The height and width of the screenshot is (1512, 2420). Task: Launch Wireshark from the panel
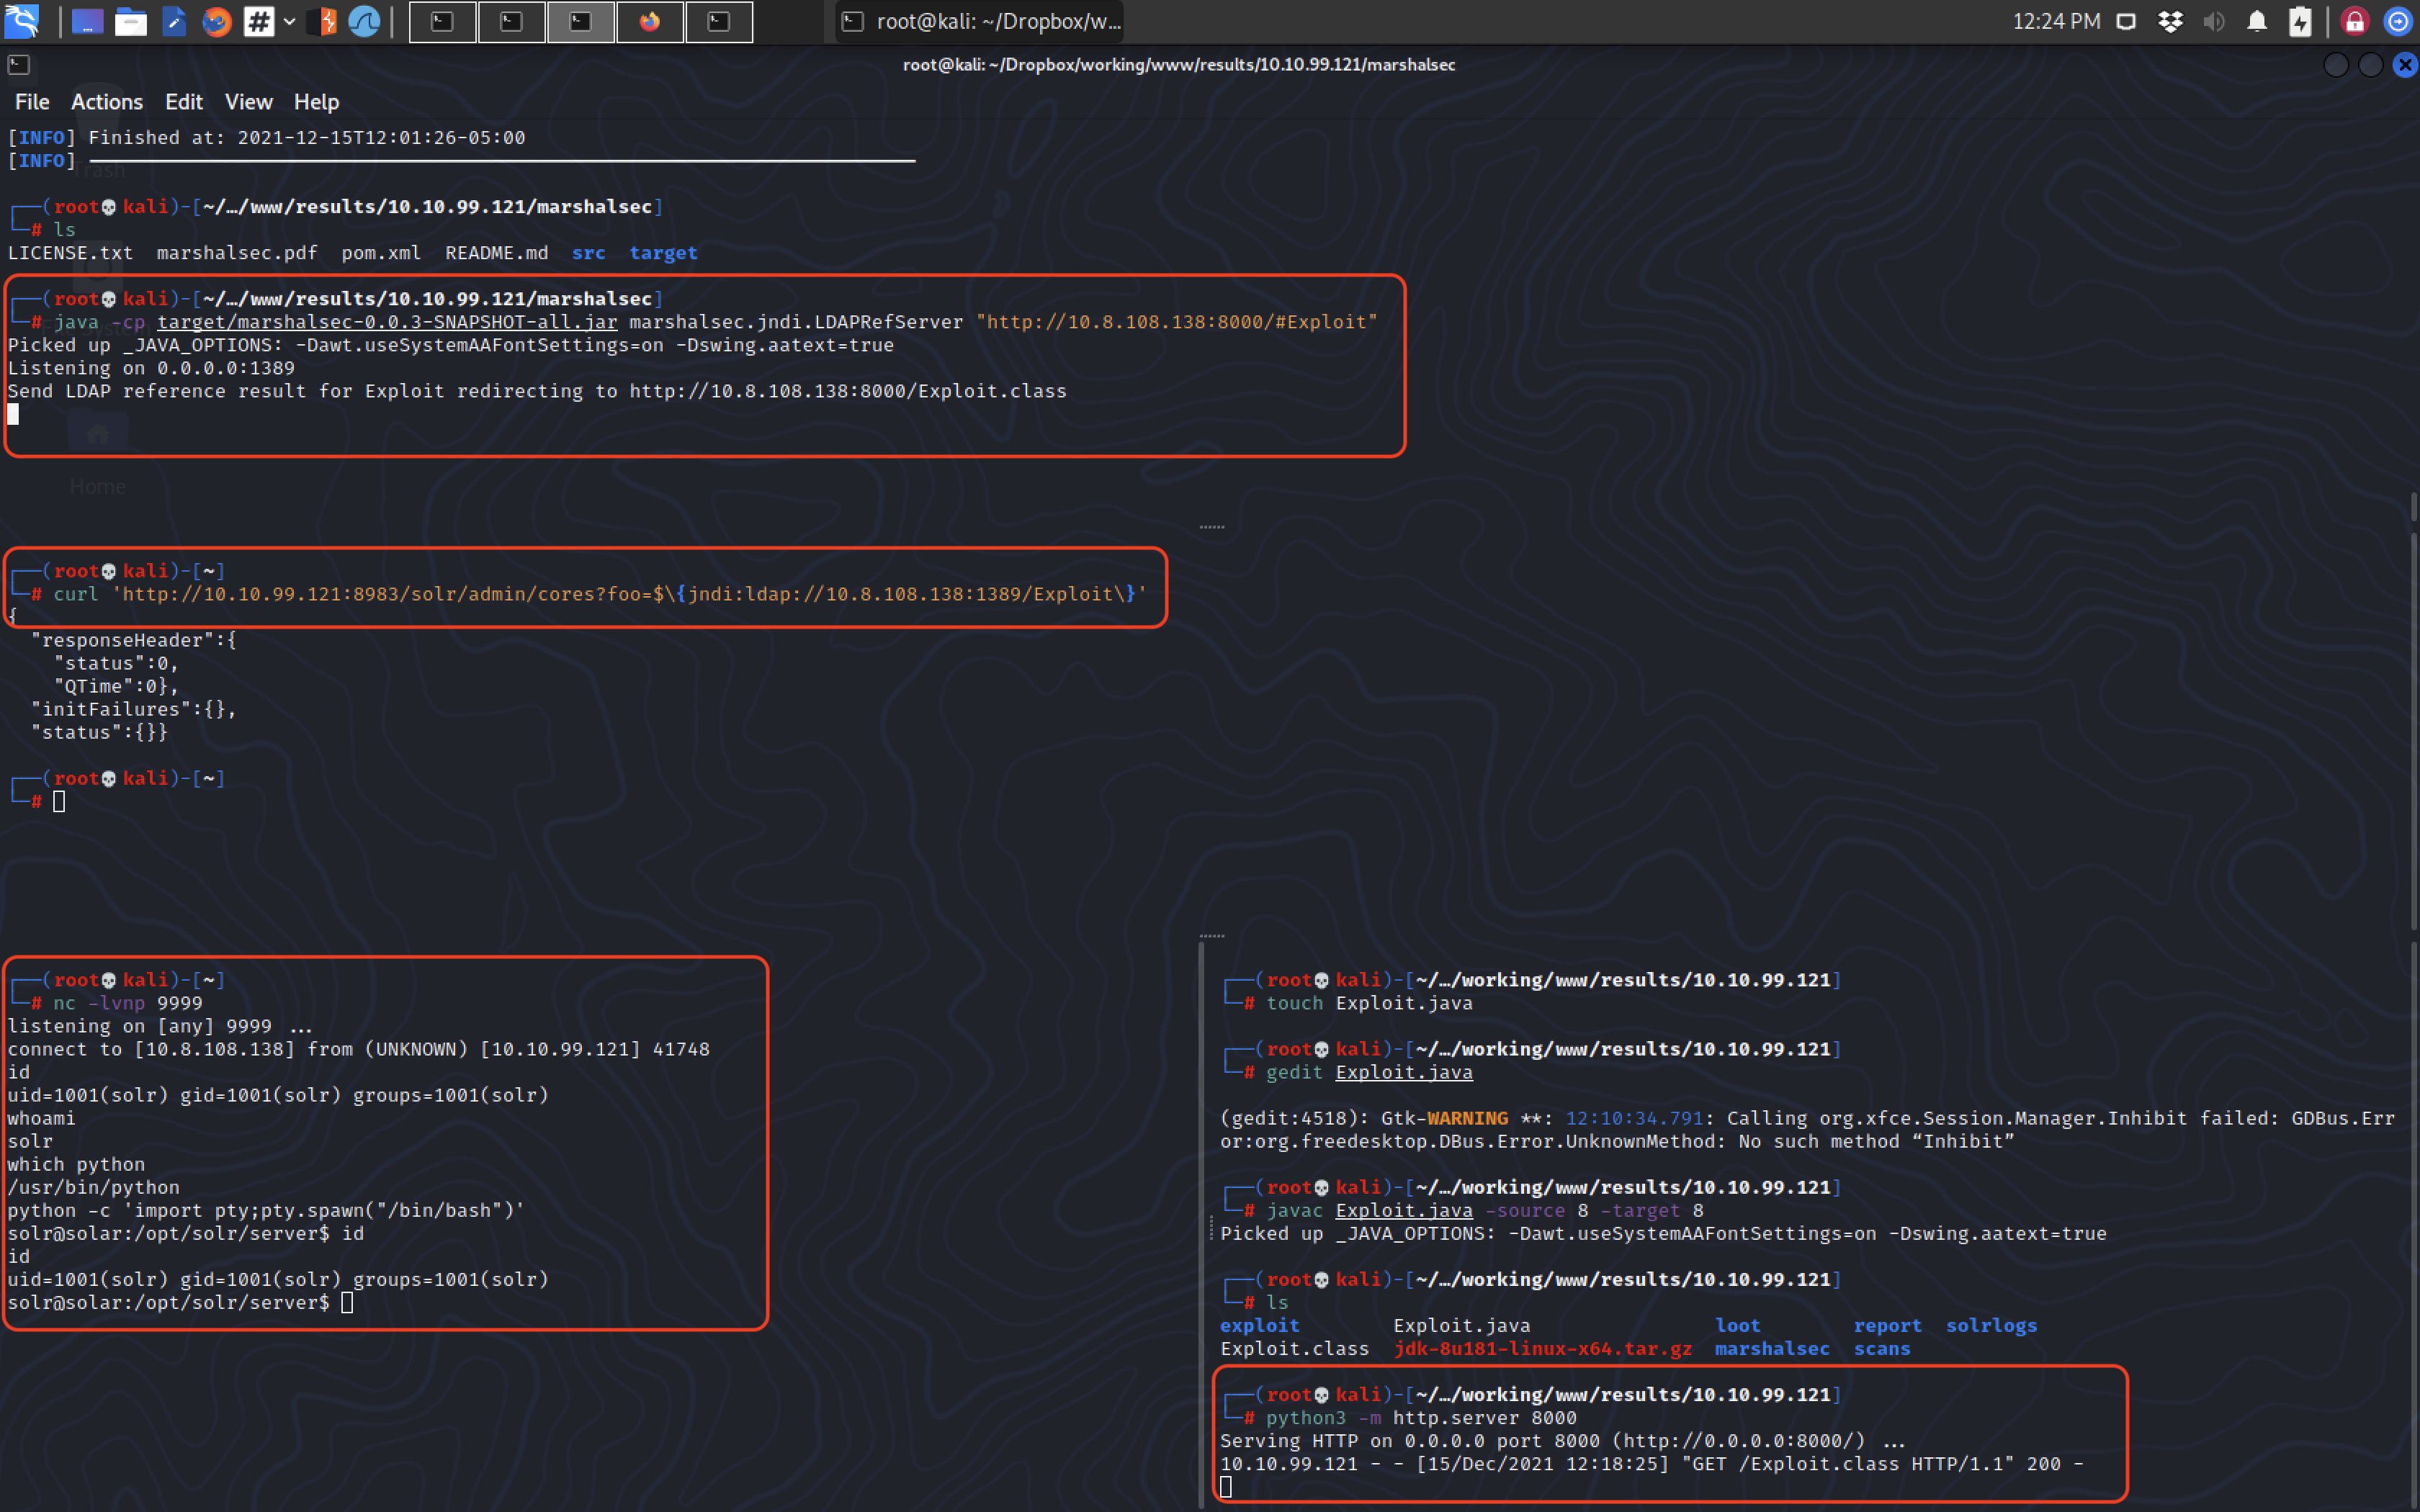364,21
